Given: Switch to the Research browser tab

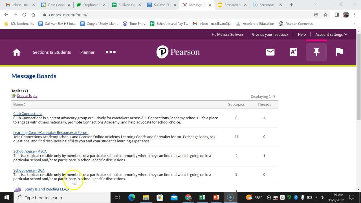Looking at the screenshot, I should (232, 5).
